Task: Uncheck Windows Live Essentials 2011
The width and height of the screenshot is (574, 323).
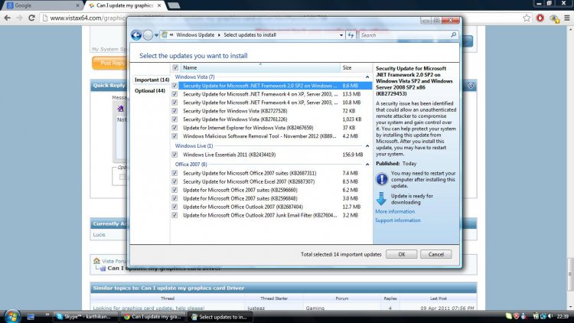Action: (x=174, y=155)
